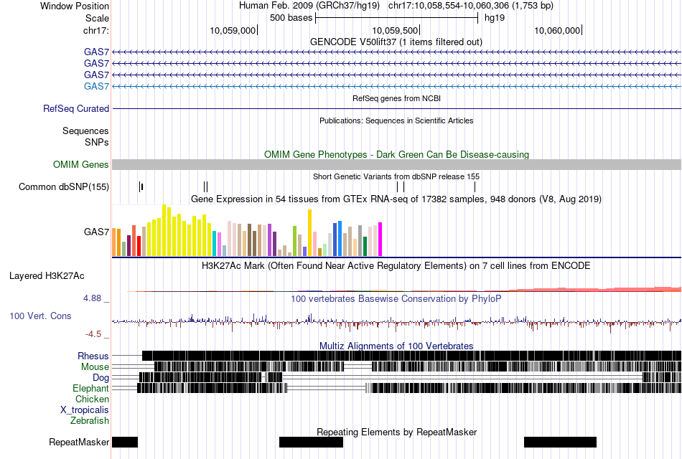Click the SNPs track label

[x=97, y=142]
